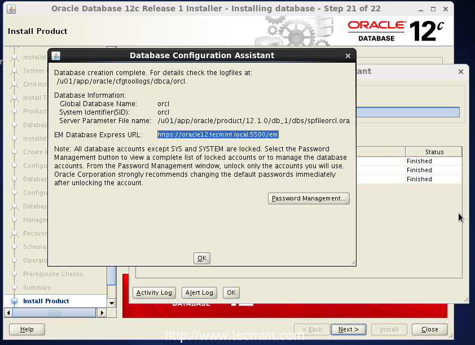The image size is (475, 345).
Task: Select the Grid Ins step in sidebar
Action: 35,84
